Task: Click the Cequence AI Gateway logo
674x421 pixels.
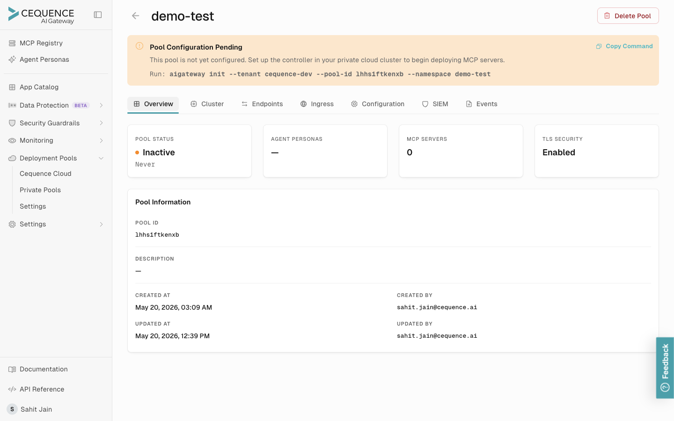Action: (x=41, y=15)
